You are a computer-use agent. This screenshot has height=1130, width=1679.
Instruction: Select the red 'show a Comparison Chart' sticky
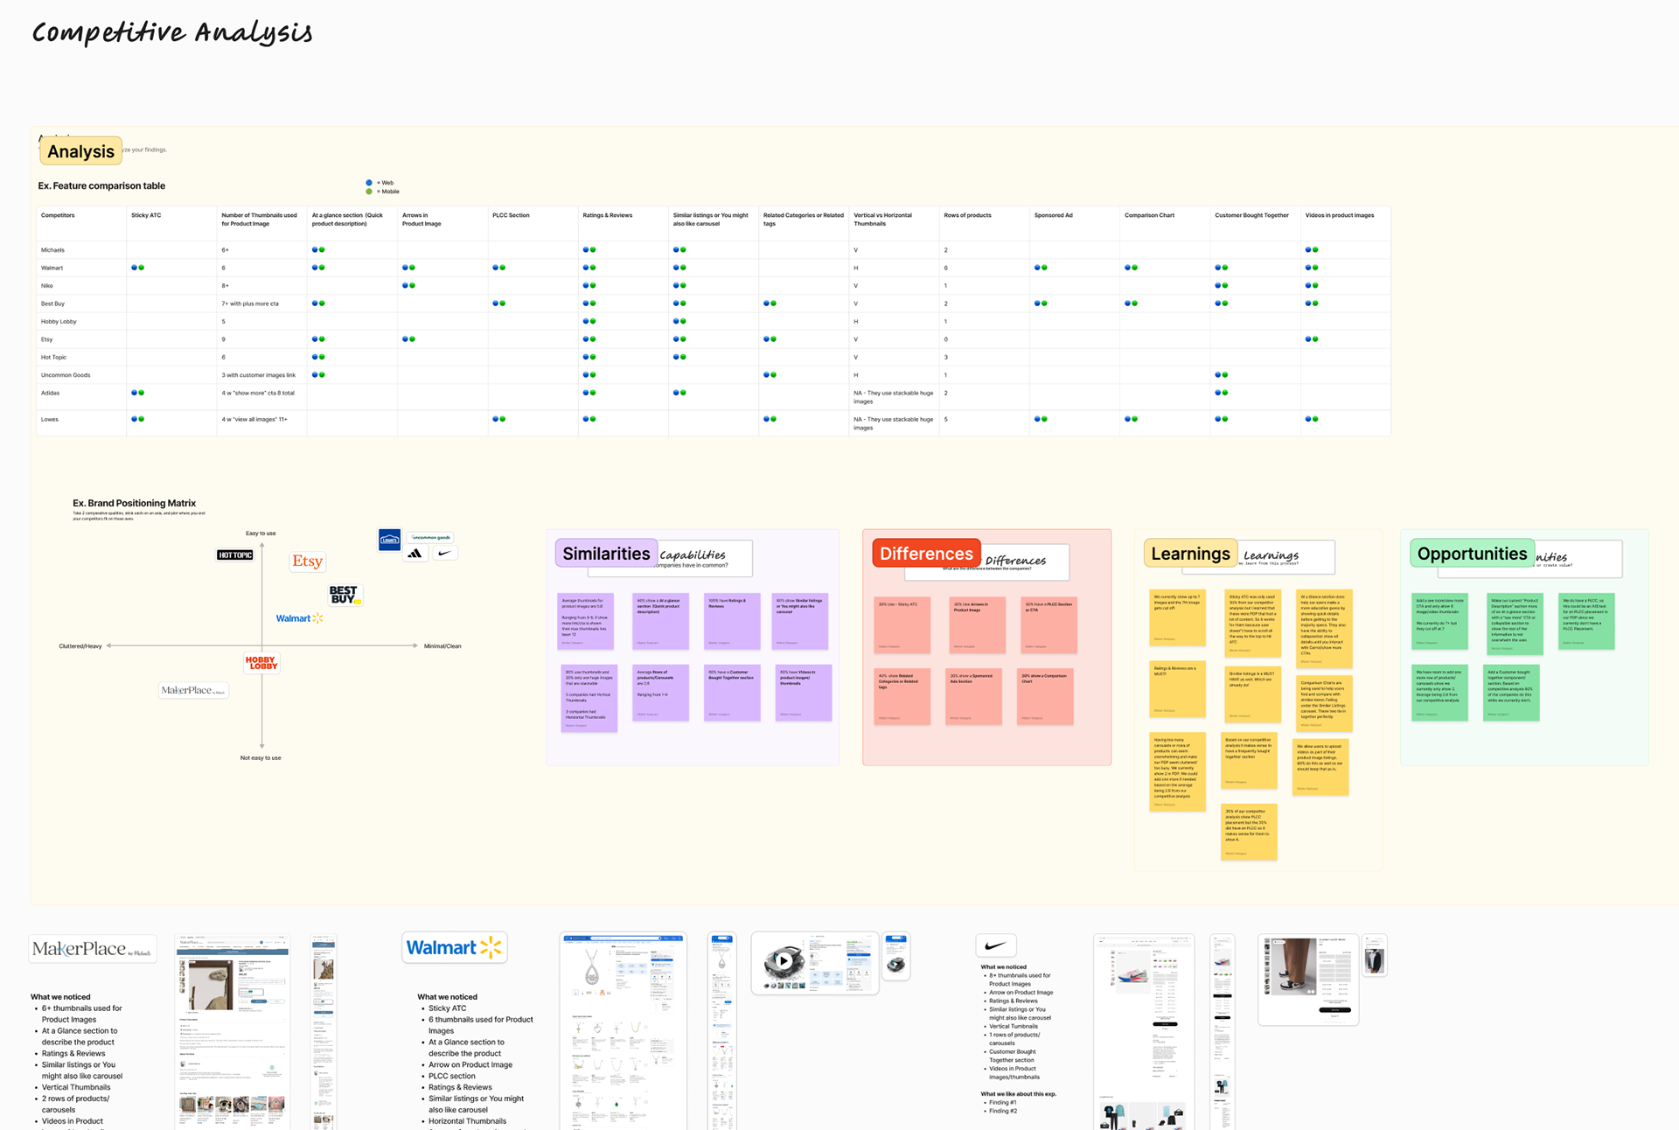coord(1045,697)
